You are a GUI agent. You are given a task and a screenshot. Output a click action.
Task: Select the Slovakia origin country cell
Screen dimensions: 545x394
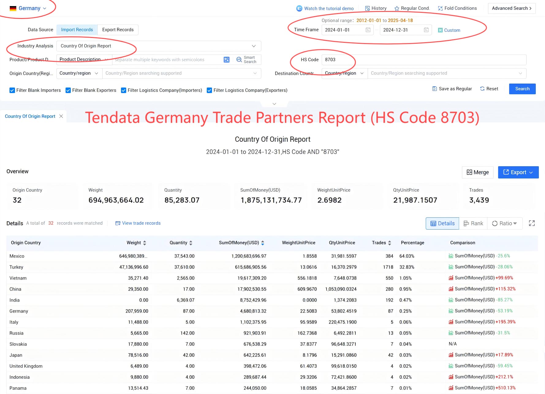tap(18, 344)
